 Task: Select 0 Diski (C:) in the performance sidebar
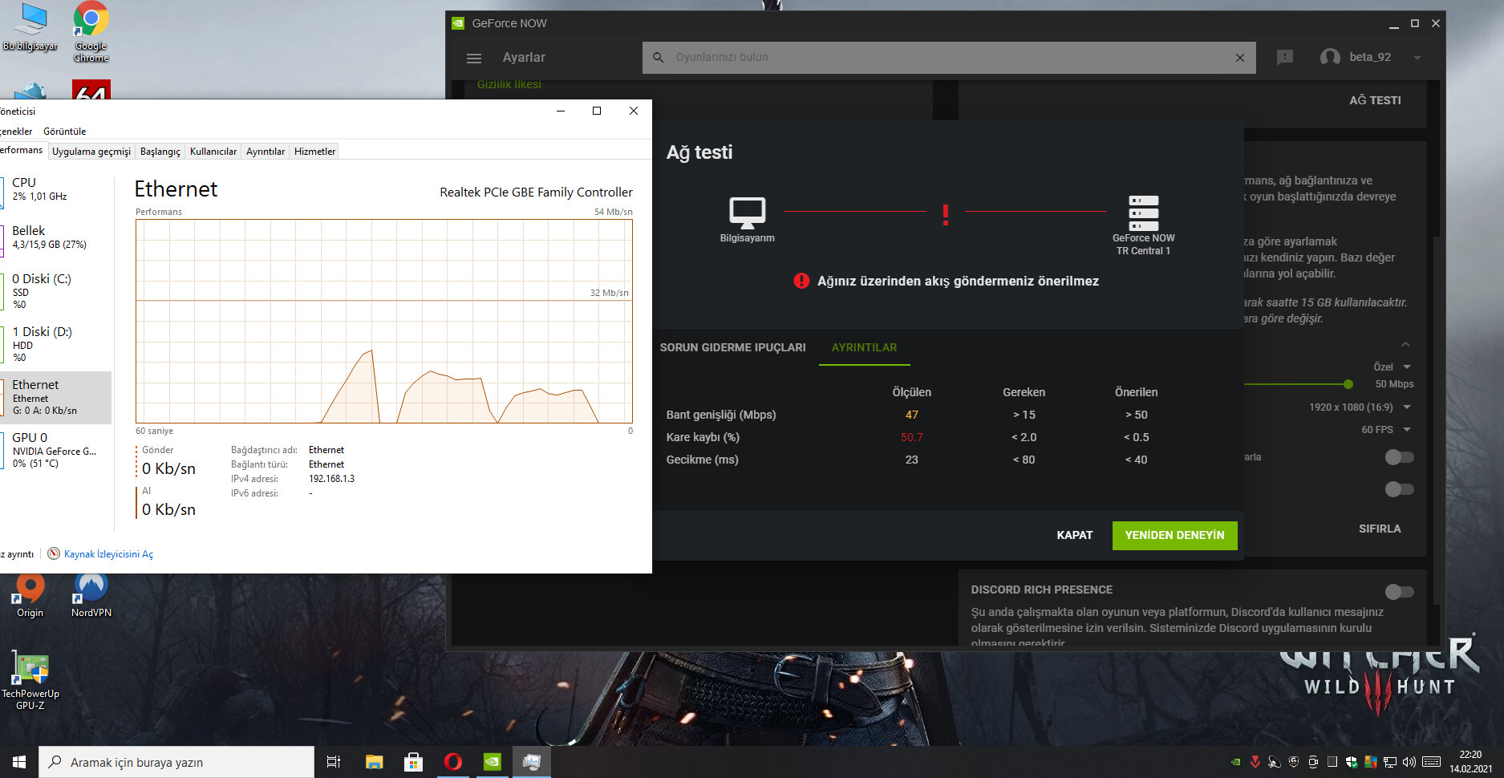coord(55,290)
